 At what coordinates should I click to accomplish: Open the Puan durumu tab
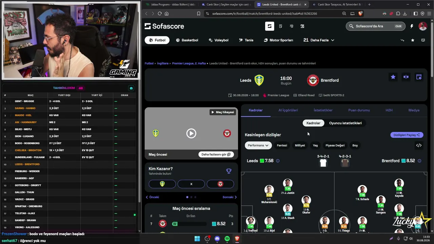359,110
